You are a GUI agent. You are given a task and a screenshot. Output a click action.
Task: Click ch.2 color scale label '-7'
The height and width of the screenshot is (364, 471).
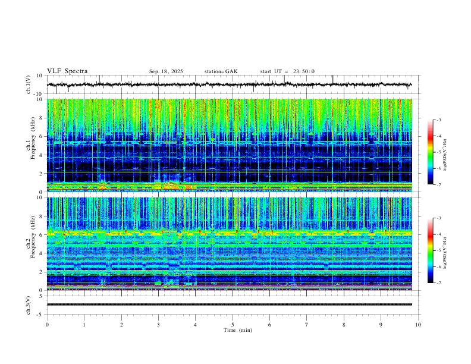coord(438,283)
